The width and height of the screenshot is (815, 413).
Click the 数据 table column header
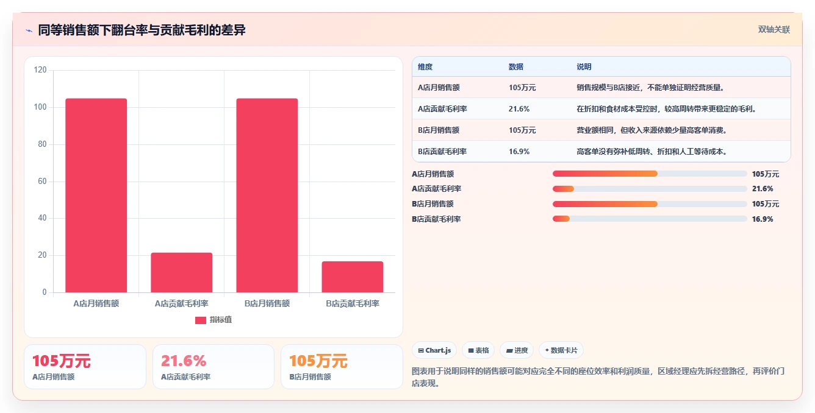coord(516,67)
